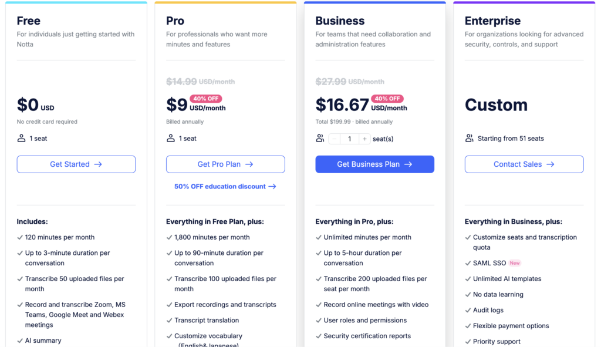Click the "40% OFF" badge on the Pro plan

[x=205, y=99]
